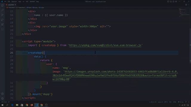Image resolution: width=191 pixels, height=107 pixels.
Task: Open the Windows Start menu
Action: point(2,105)
